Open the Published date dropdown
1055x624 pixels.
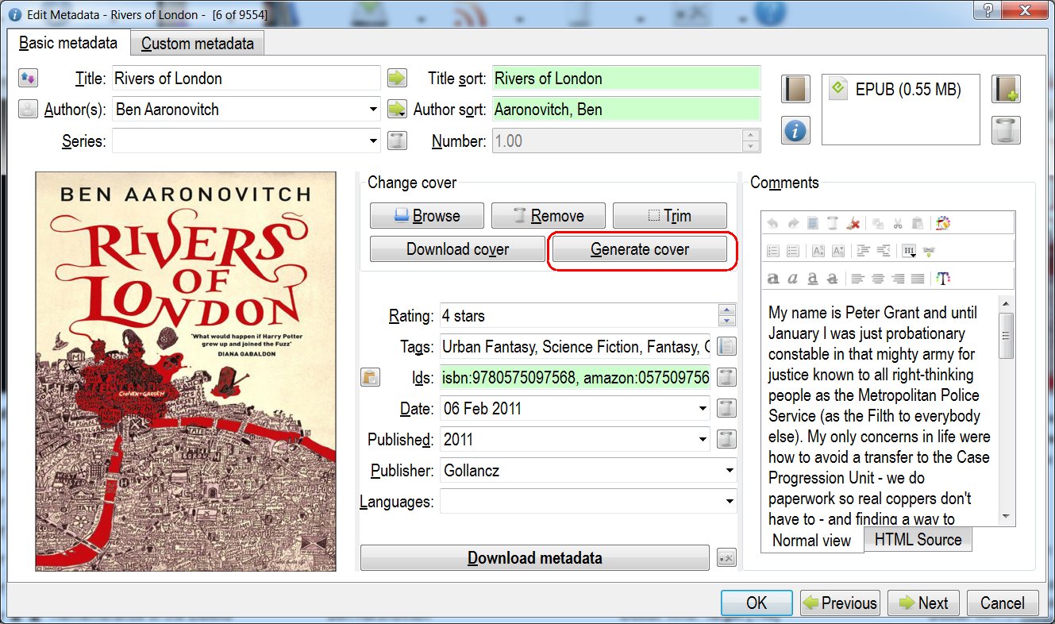pos(703,439)
